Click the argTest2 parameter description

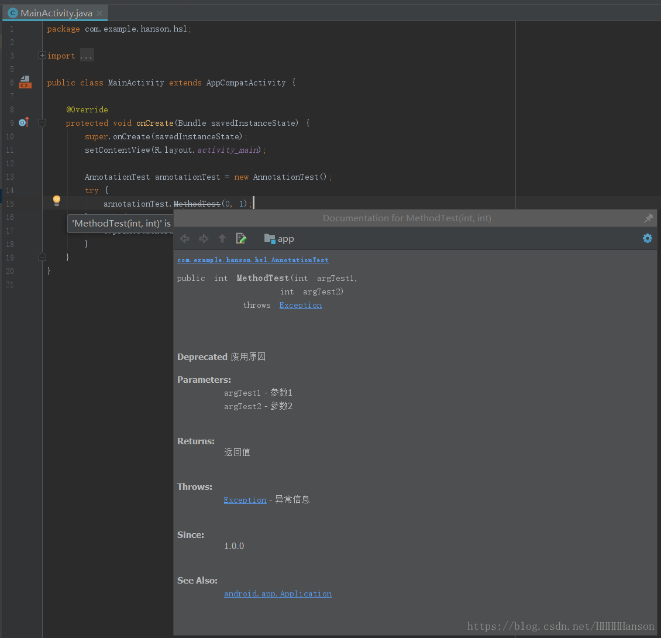tap(258, 406)
